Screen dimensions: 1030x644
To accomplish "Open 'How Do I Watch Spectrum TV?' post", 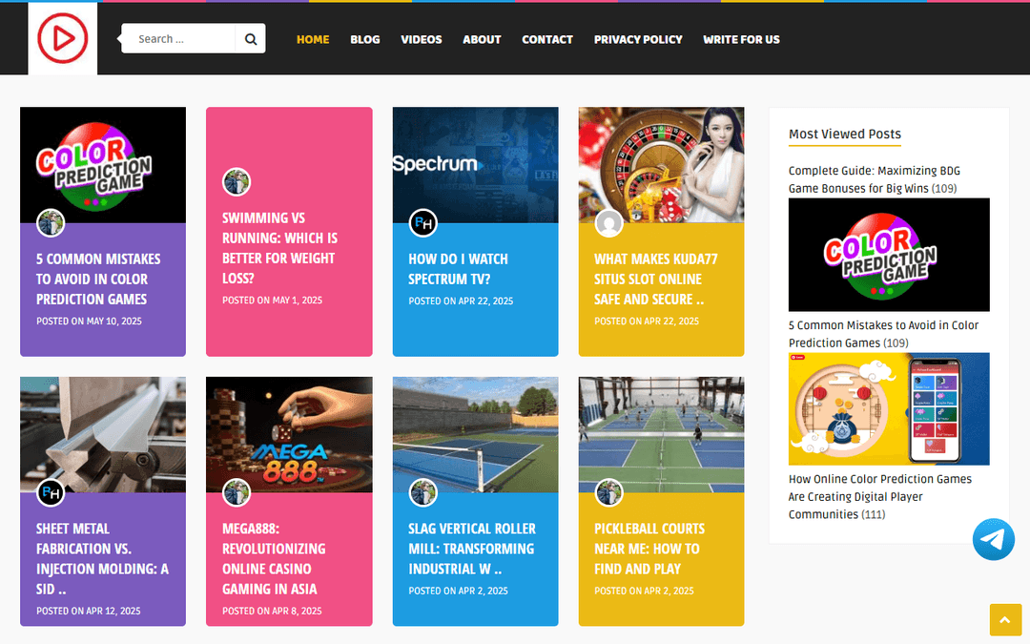I will [x=458, y=269].
